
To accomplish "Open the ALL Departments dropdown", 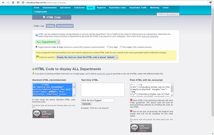I will click(48, 42).
